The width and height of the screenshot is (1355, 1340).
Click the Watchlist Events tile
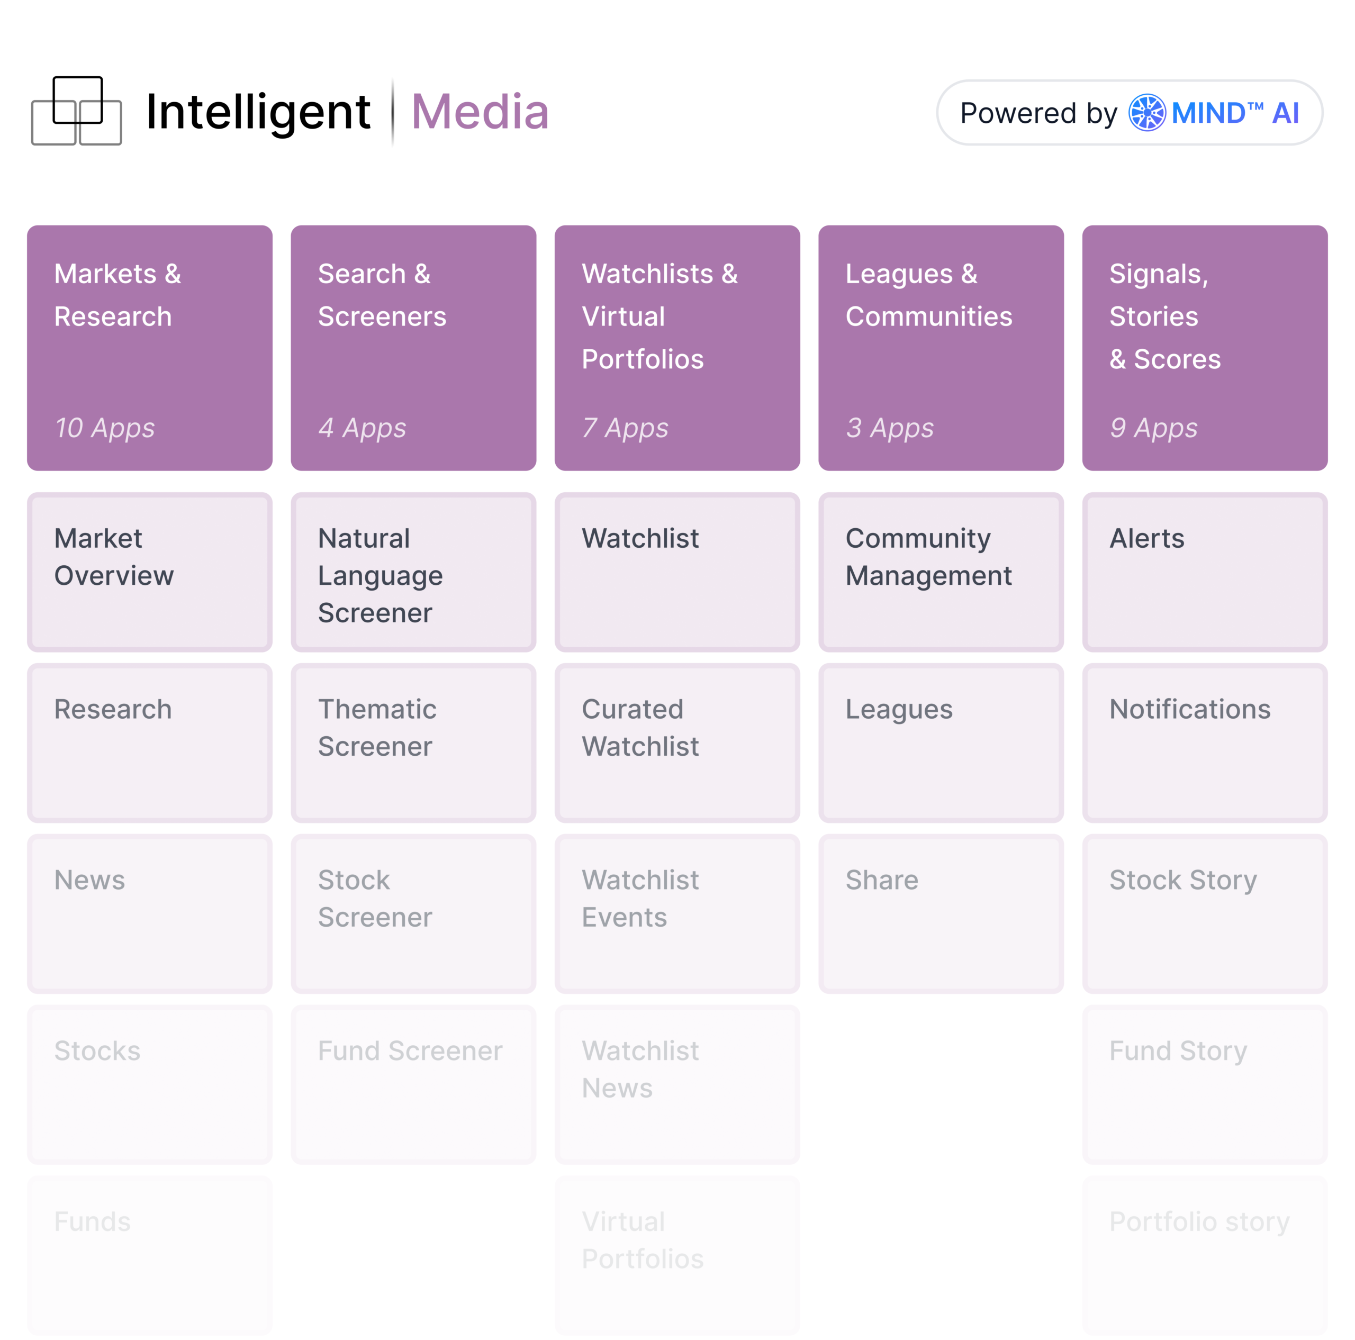click(677, 913)
